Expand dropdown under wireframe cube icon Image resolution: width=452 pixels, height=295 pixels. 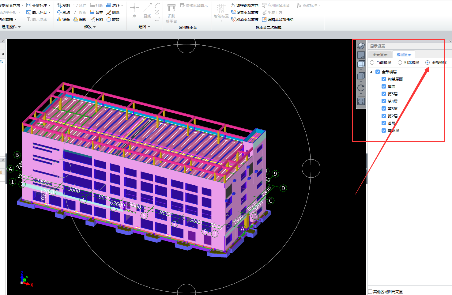pos(361,70)
